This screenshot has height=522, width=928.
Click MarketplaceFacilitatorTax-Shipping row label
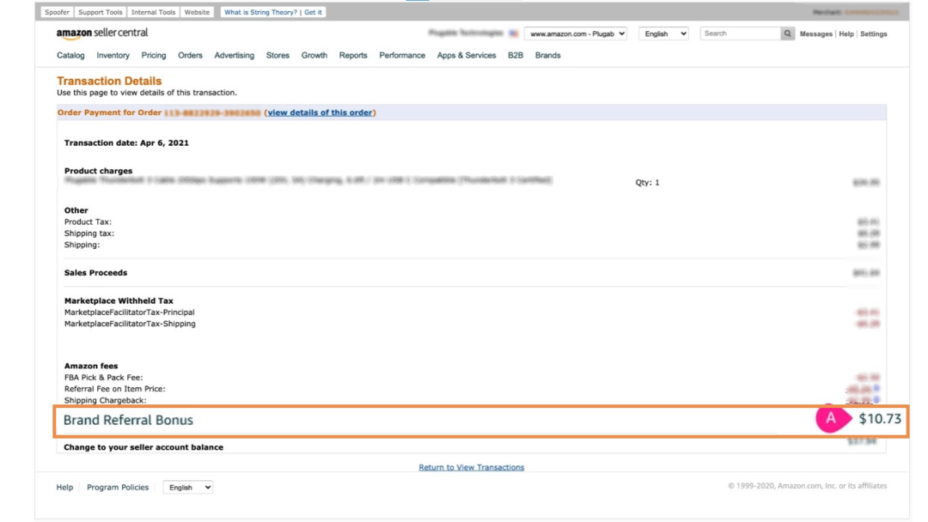pyautogui.click(x=130, y=324)
